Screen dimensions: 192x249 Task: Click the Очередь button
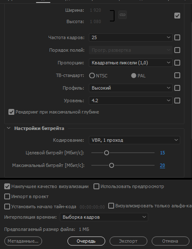tap(86, 241)
